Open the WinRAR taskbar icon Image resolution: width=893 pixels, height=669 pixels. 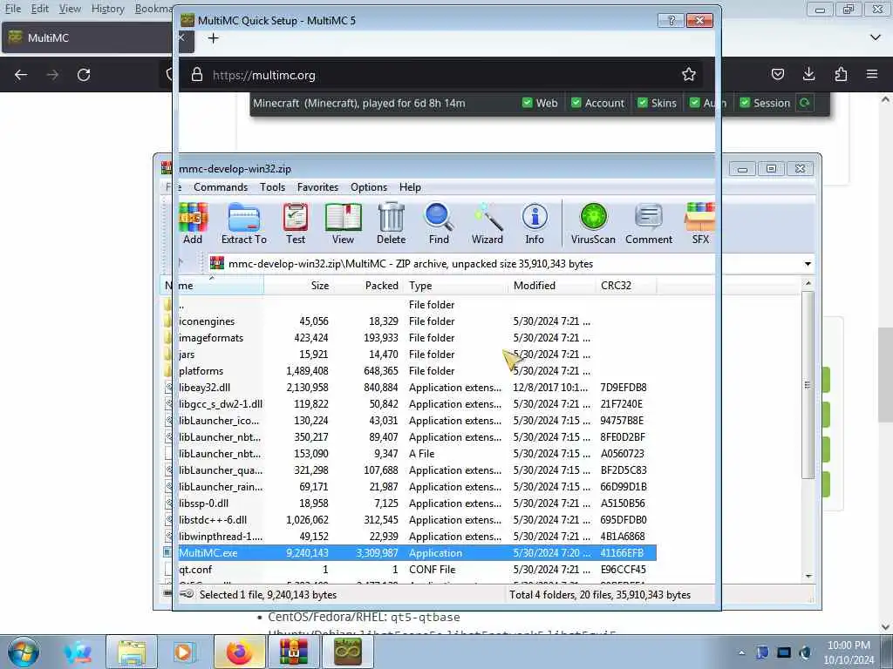pyautogui.click(x=293, y=652)
